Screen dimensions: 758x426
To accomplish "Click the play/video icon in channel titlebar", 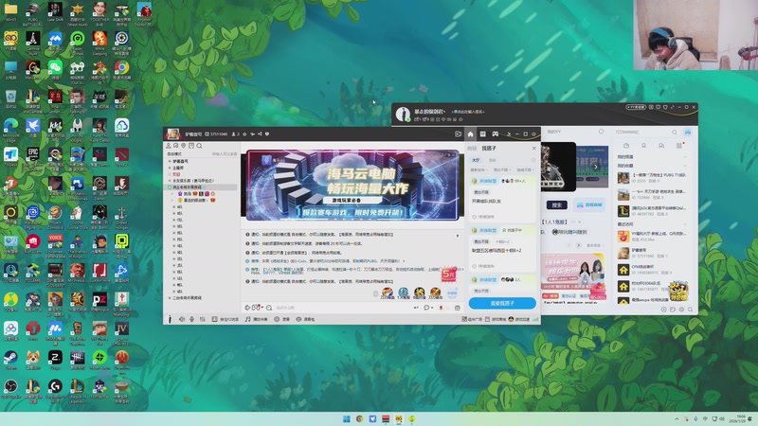I will pyautogui.click(x=458, y=134).
